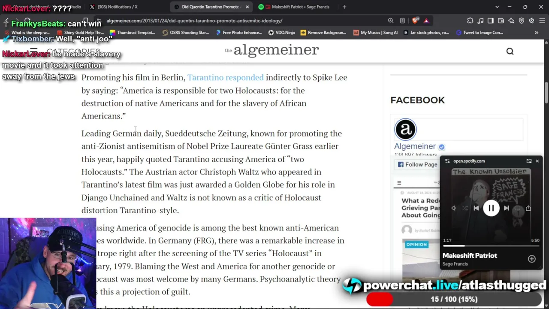Switch to Makeshift Patriot Spotify tab
The image size is (549, 309).
click(296, 7)
